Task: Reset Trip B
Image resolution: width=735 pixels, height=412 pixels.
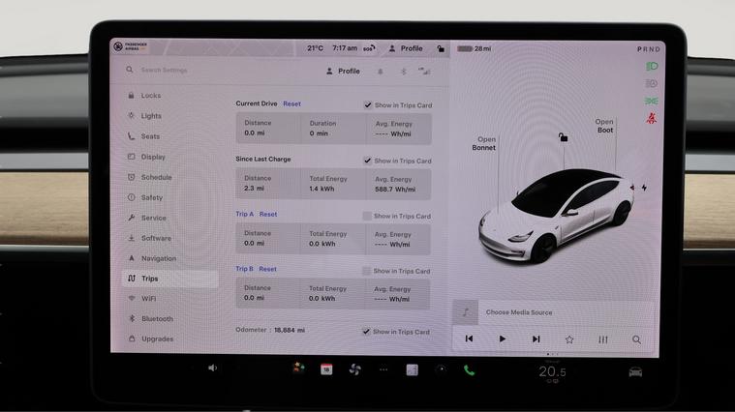Action: click(x=267, y=269)
